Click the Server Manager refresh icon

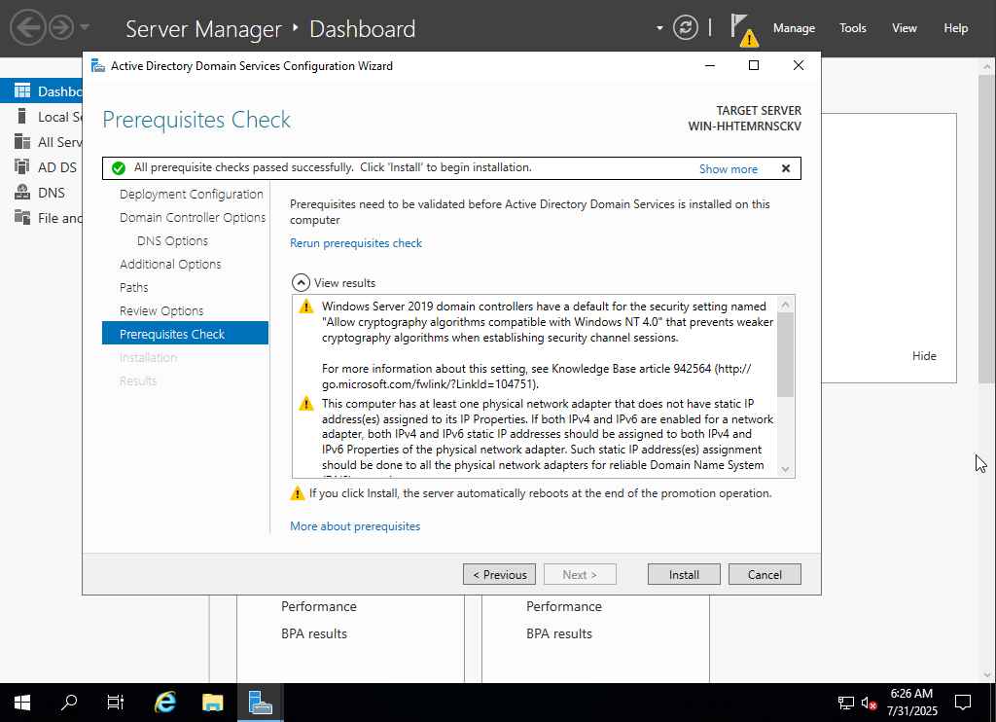[686, 28]
